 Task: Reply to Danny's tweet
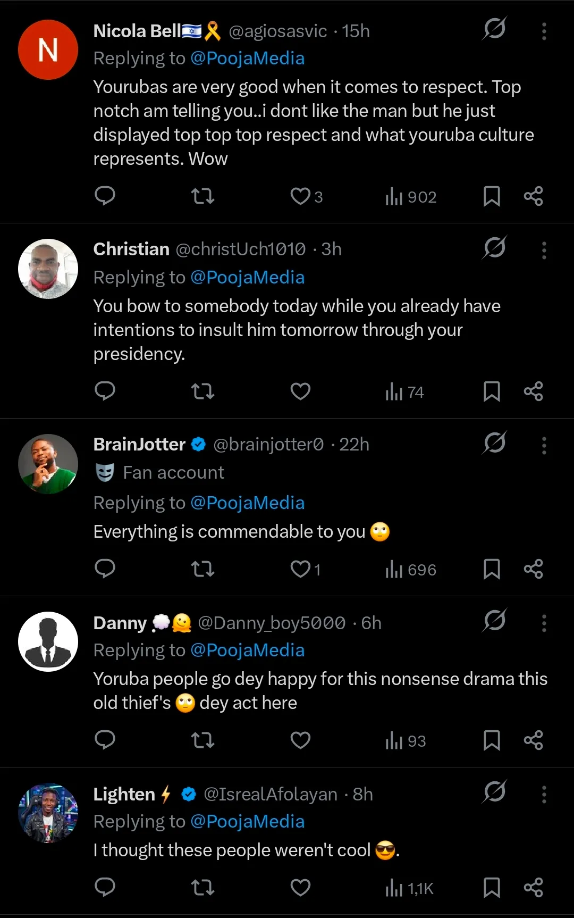105,740
